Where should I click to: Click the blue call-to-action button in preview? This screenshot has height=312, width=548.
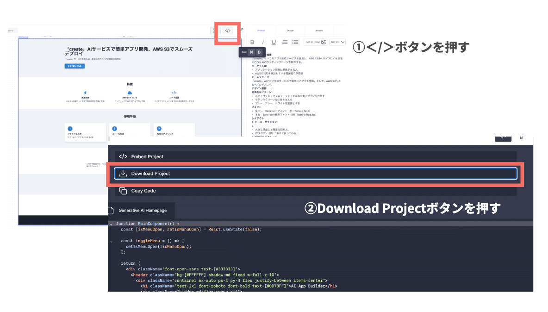[75, 66]
